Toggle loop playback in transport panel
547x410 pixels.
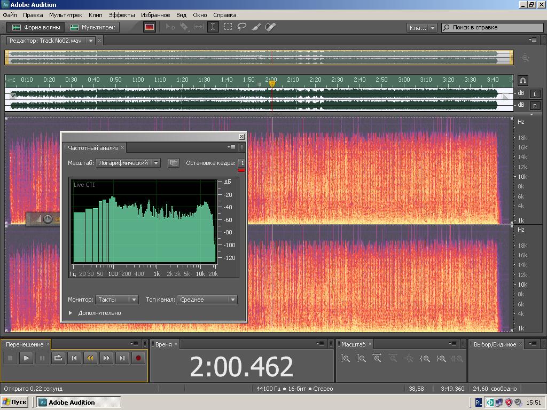point(58,358)
